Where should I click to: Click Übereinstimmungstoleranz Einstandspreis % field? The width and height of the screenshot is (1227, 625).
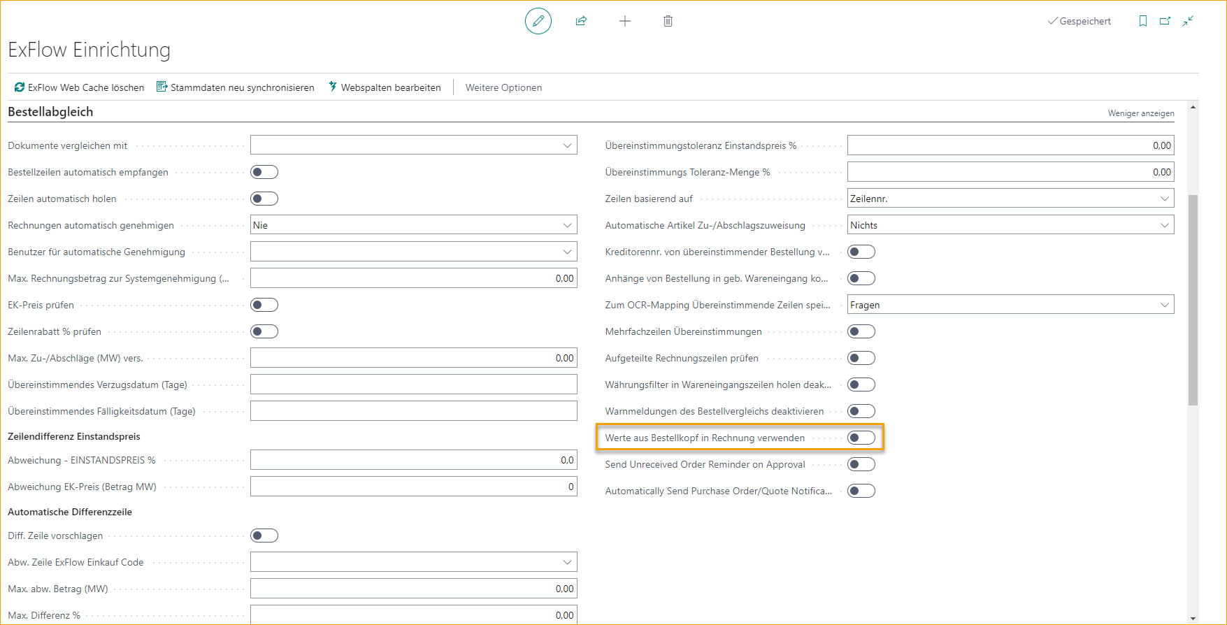point(1011,145)
